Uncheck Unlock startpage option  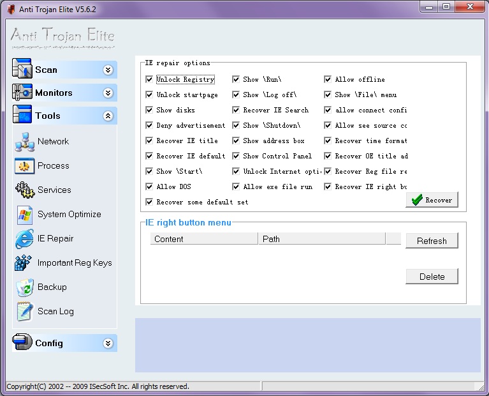click(x=149, y=95)
